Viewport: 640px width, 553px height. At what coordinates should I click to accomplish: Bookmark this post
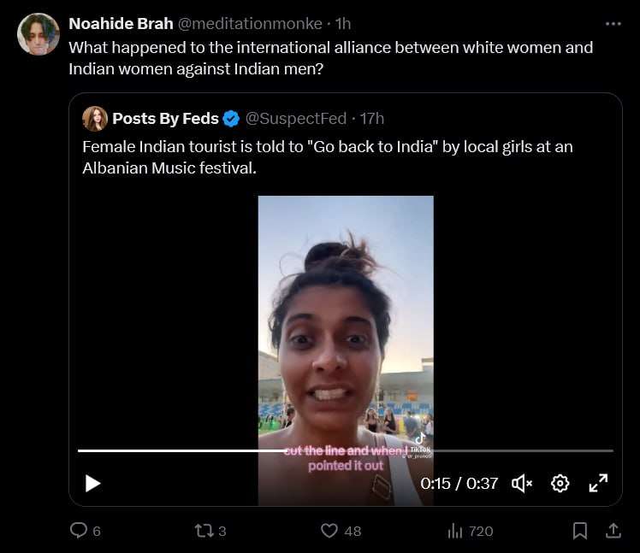coord(580,531)
